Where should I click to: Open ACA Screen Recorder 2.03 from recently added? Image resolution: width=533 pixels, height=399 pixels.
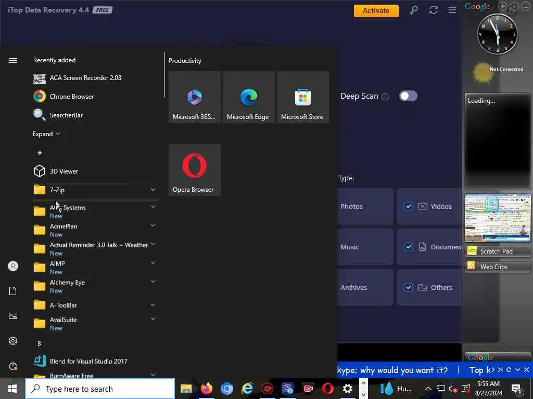(95, 78)
